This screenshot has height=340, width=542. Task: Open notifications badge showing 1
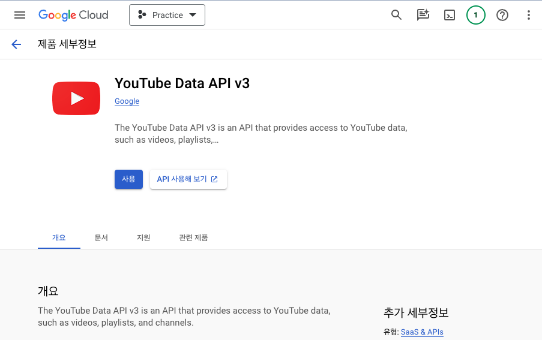(x=476, y=15)
